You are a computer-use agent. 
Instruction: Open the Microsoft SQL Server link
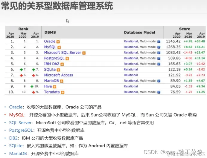(63, 53)
